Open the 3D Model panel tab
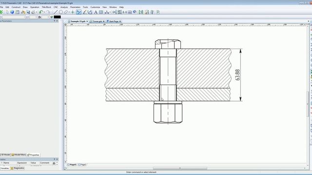The width and height of the screenshot is (312, 175). click(x=5, y=155)
